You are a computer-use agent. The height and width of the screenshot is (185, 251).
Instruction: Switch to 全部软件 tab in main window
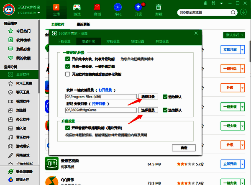tap(58, 25)
